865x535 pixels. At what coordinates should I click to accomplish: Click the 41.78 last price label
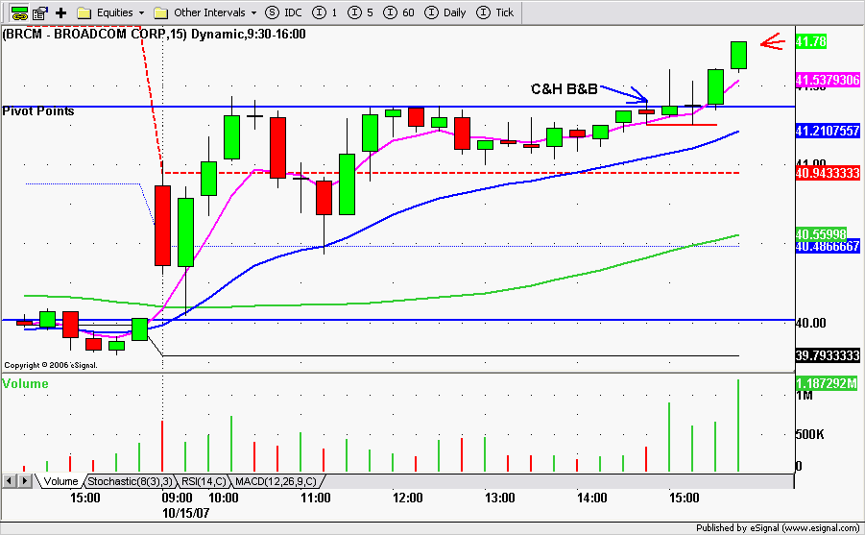[x=811, y=41]
